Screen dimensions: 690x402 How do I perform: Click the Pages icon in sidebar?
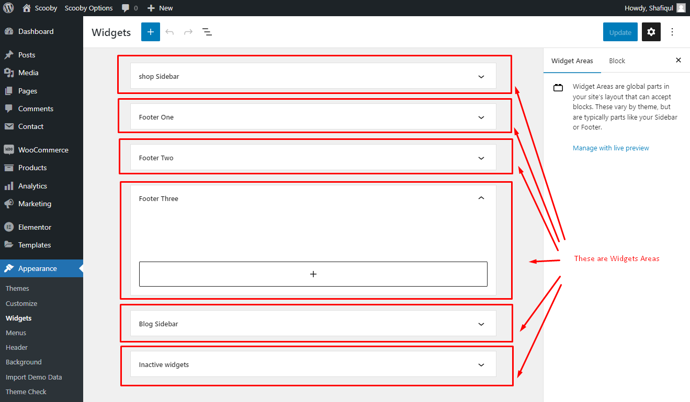click(9, 91)
